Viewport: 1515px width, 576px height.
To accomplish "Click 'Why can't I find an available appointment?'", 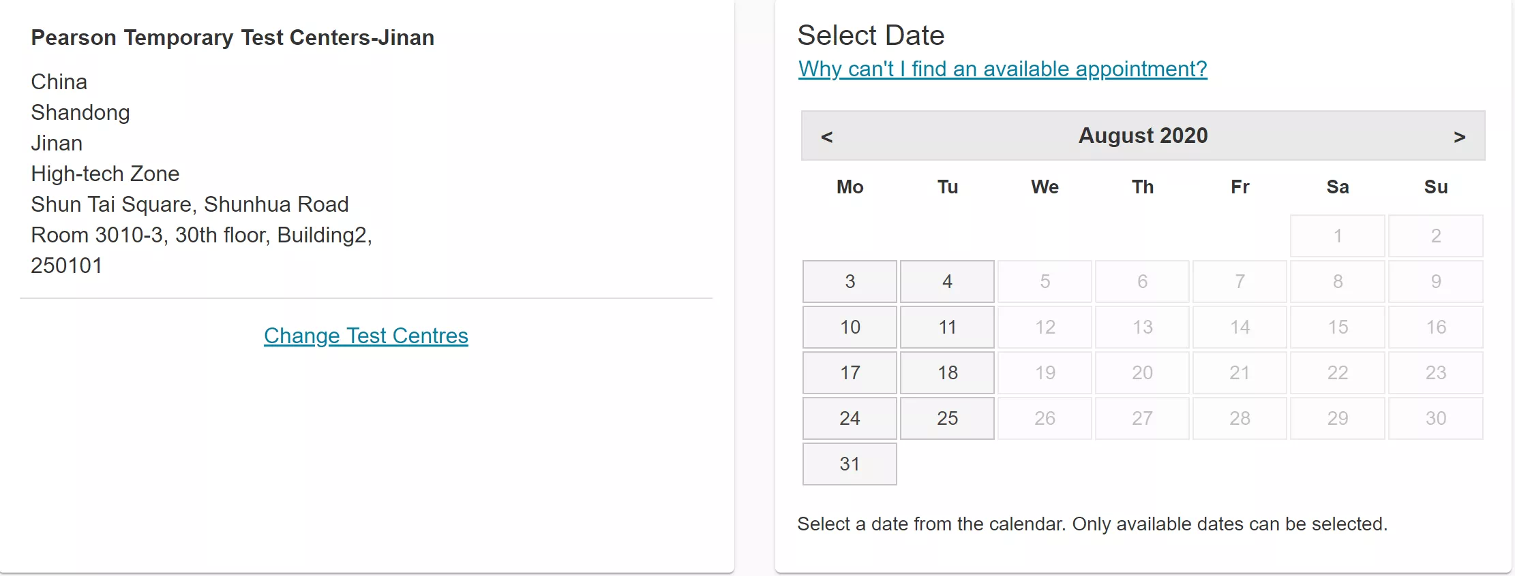I will click(1002, 69).
